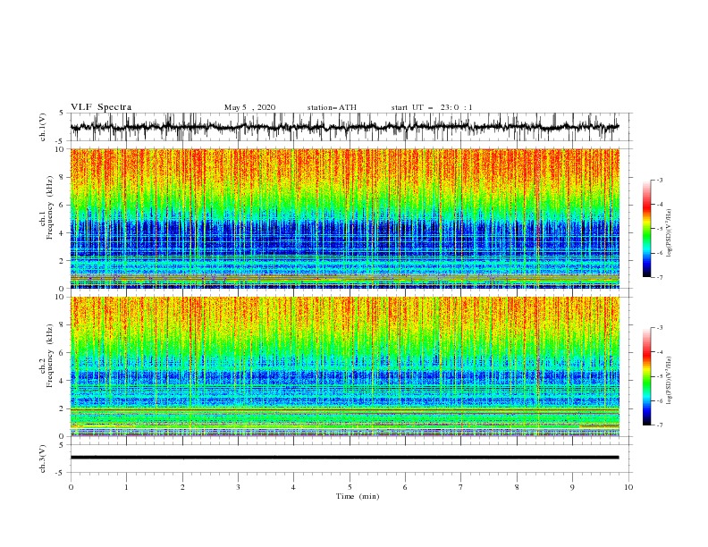Click time axis tick label "6"
The height and width of the screenshot is (547, 708).
pos(406,487)
